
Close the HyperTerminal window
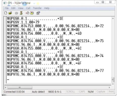coord(110,2)
